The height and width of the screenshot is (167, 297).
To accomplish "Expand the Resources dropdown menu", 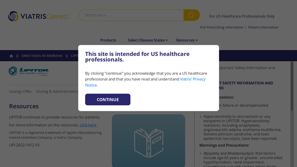I will pos(187,40).
